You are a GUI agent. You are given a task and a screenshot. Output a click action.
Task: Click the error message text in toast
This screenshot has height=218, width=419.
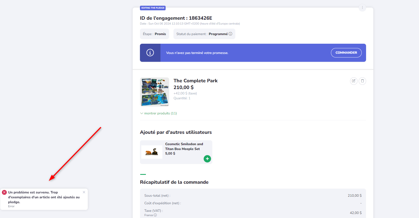click(44, 197)
